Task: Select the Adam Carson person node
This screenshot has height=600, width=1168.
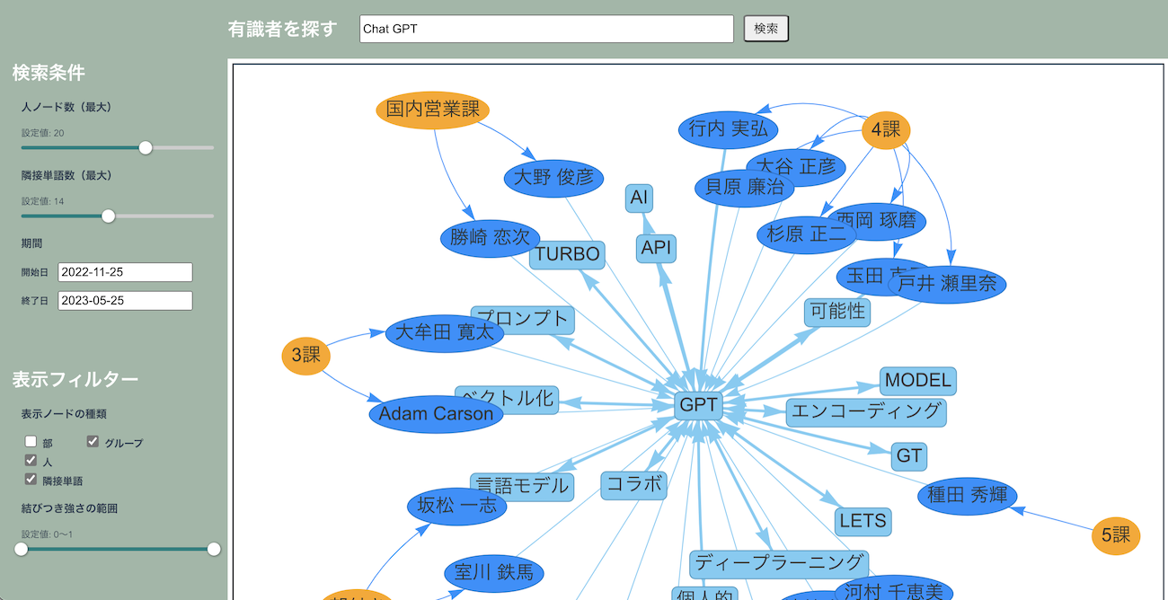Action: [x=436, y=414]
